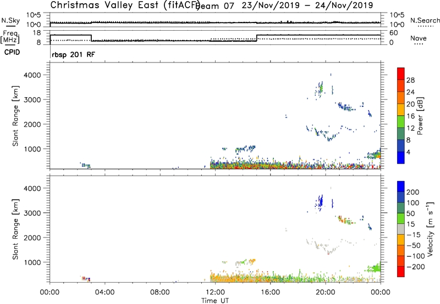Click the 'N.Search' legend label
This screenshot has height=304, width=440.
425,20
